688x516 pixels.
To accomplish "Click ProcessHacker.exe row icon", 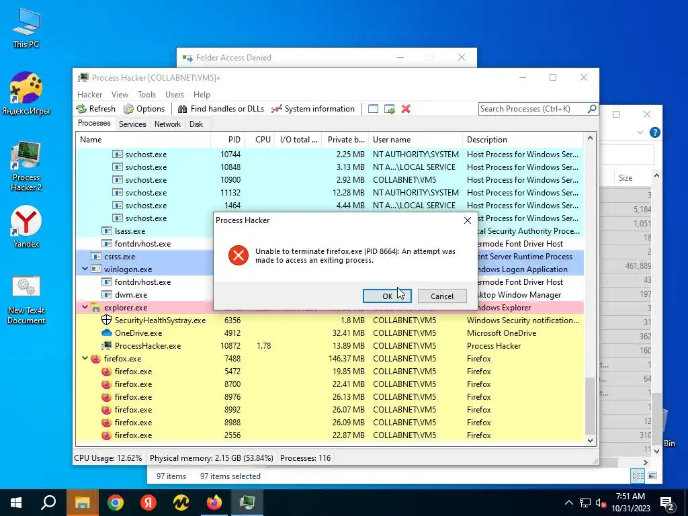I will tap(107, 346).
